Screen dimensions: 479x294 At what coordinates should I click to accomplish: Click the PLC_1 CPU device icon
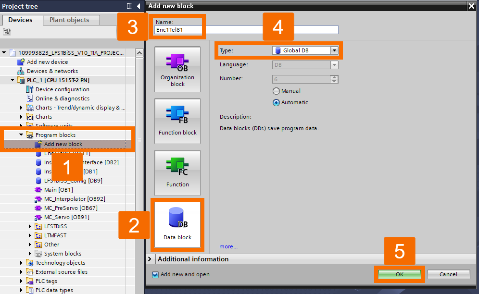pos(21,80)
